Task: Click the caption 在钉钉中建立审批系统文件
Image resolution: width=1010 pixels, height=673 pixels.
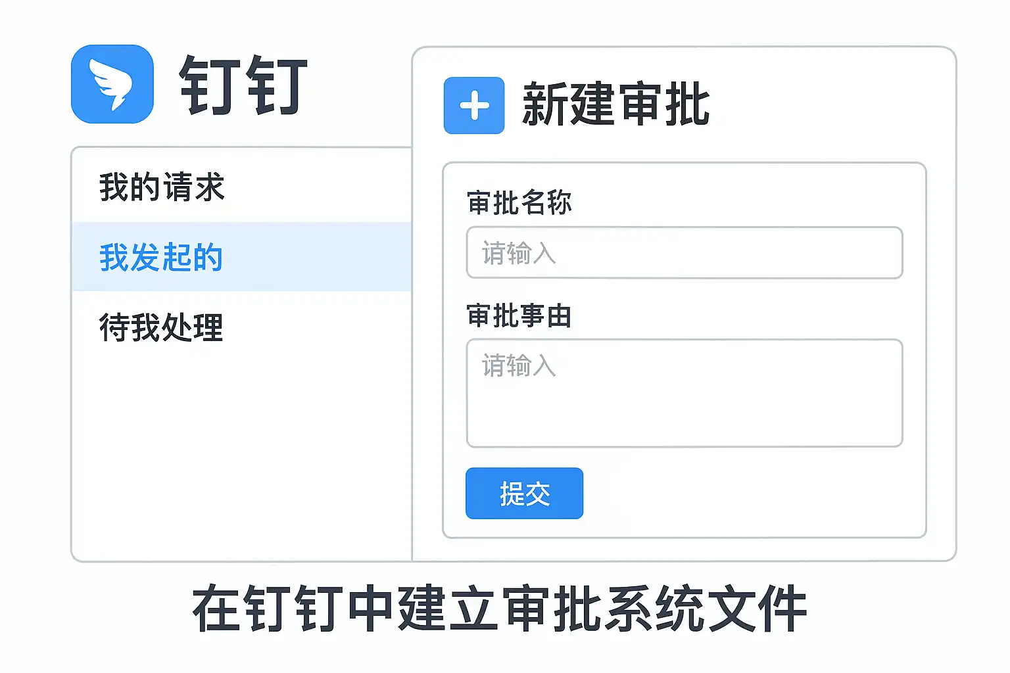Action: (x=500, y=609)
